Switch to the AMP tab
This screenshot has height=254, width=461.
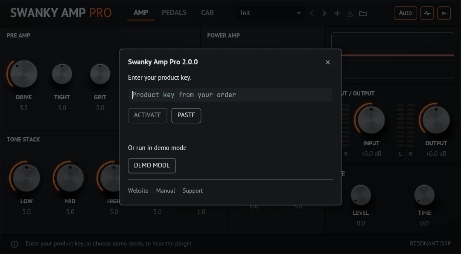[x=141, y=13]
